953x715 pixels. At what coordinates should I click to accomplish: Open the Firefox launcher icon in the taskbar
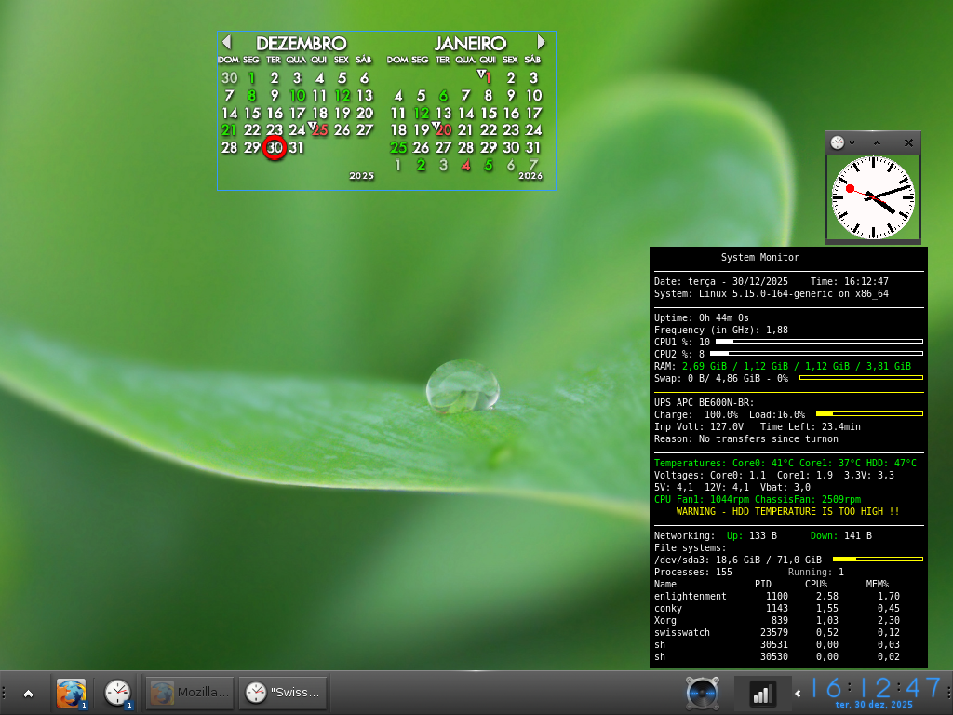click(71, 694)
